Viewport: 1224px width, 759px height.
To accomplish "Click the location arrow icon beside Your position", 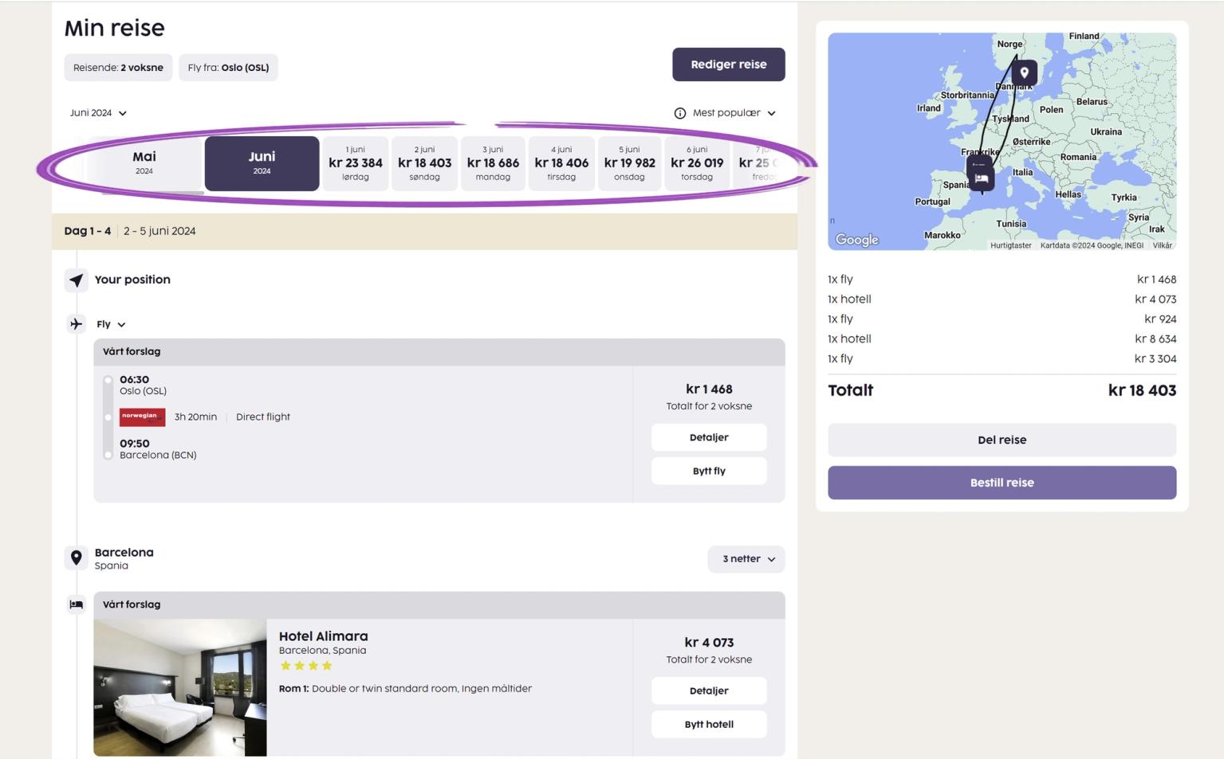I will [76, 280].
